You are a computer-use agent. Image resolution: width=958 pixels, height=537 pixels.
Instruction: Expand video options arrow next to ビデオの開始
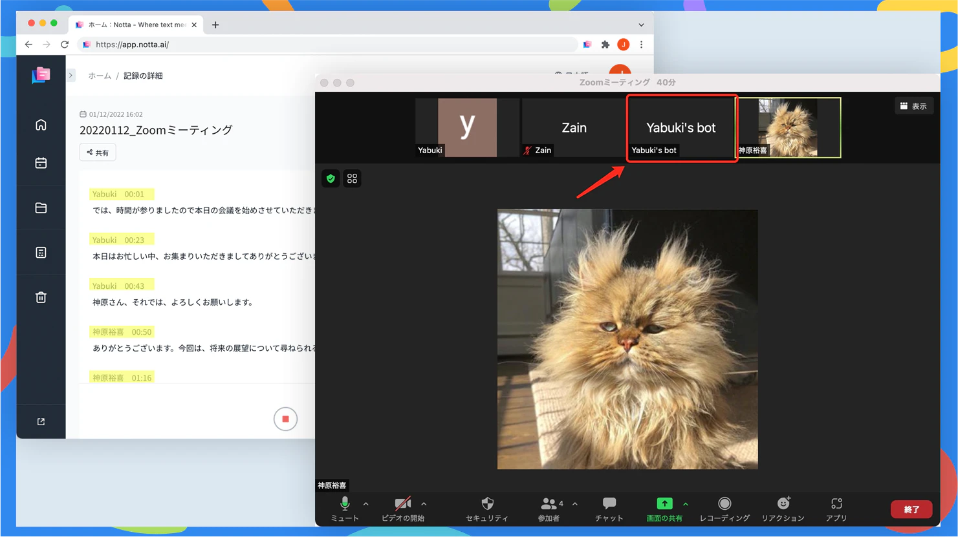click(424, 504)
